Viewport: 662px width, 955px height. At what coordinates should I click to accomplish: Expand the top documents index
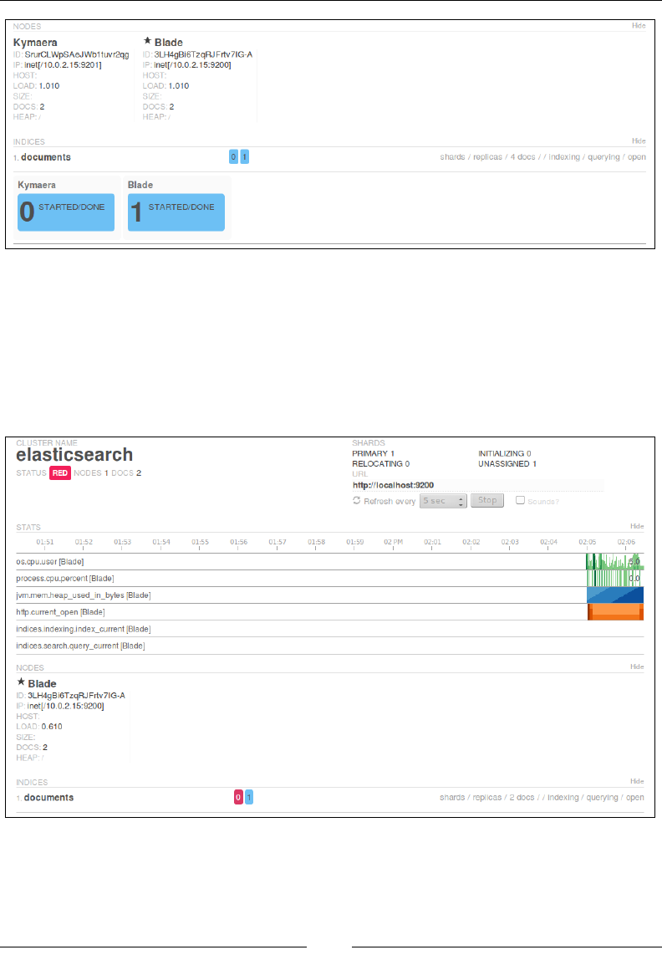pyautogui.click(x=46, y=157)
